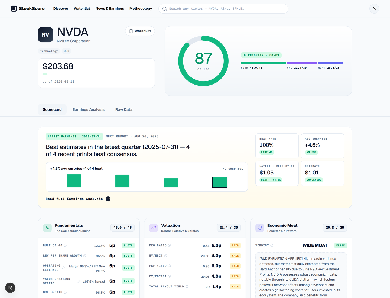Click the Avg Surprise +4.6% card
Screen dimensions: 390x298
323,146
